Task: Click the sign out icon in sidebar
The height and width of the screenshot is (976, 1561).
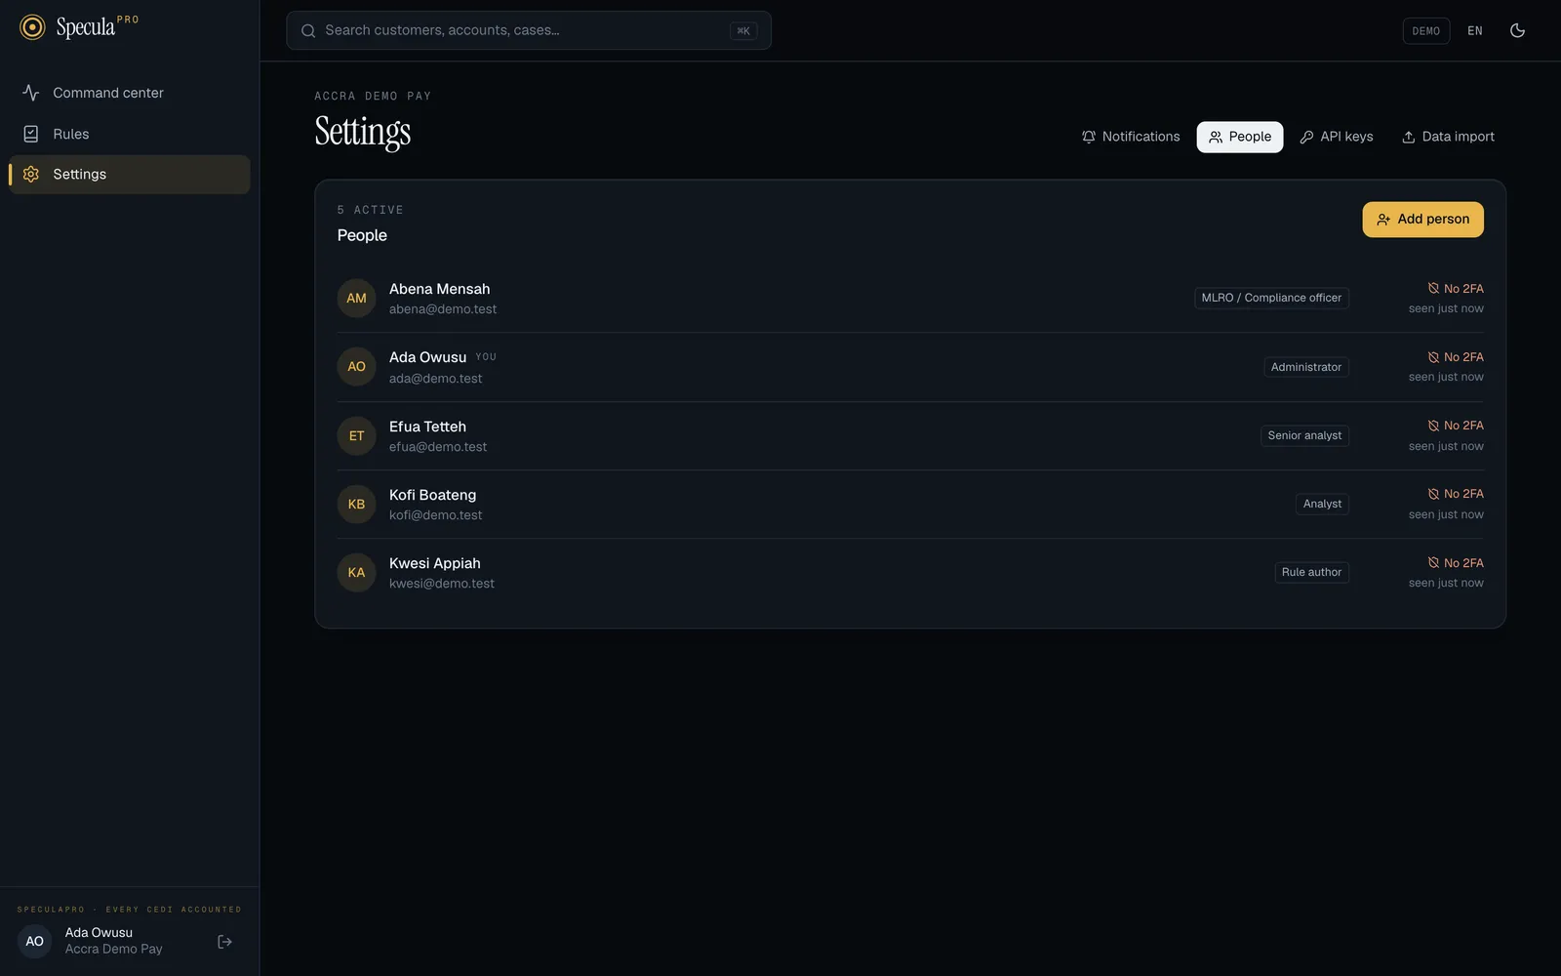Action: tap(224, 942)
